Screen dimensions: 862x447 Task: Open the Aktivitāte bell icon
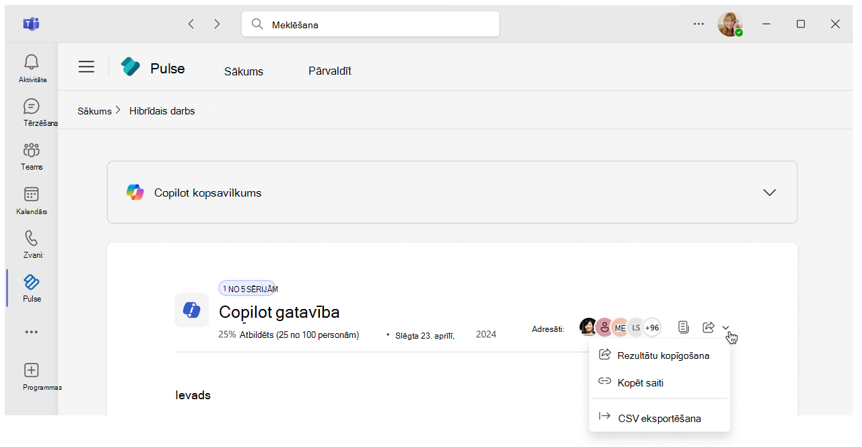click(31, 63)
